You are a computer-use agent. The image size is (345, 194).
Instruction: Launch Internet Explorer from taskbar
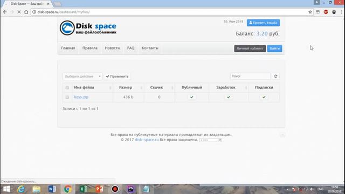click(21, 189)
